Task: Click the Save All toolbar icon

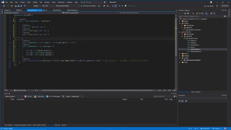Action: (21, 6)
